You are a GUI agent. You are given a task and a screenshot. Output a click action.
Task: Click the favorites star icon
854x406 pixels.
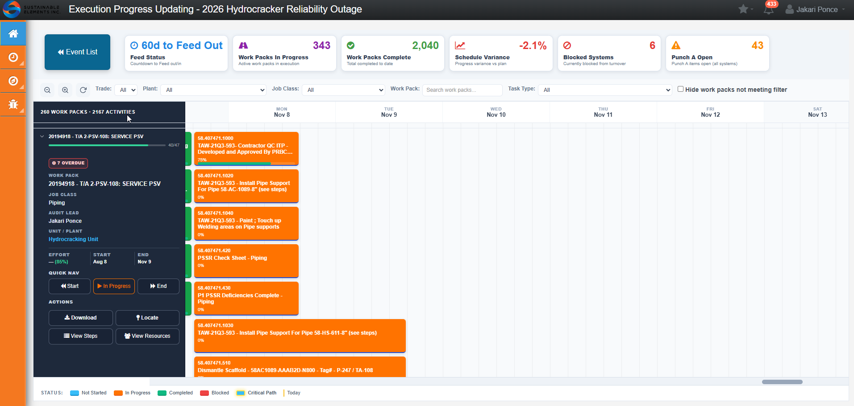[x=743, y=9]
